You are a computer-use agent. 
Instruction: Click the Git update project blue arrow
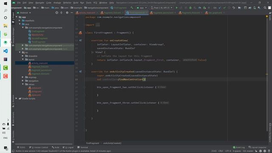(220, 8)
